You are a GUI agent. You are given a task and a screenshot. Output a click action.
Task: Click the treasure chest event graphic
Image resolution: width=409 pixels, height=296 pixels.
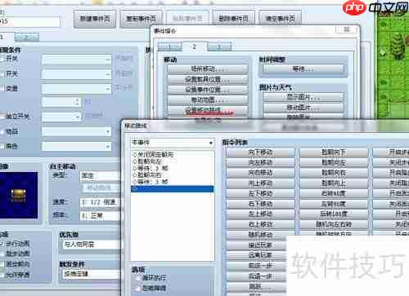pos(19,195)
